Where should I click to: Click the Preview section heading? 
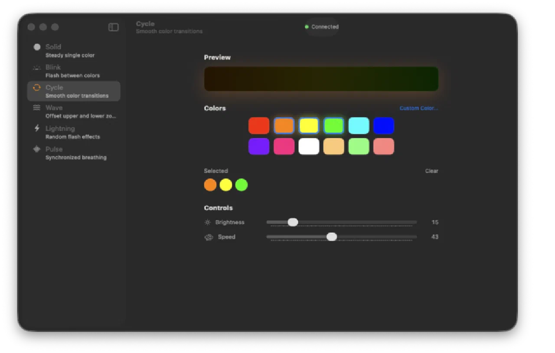(217, 57)
